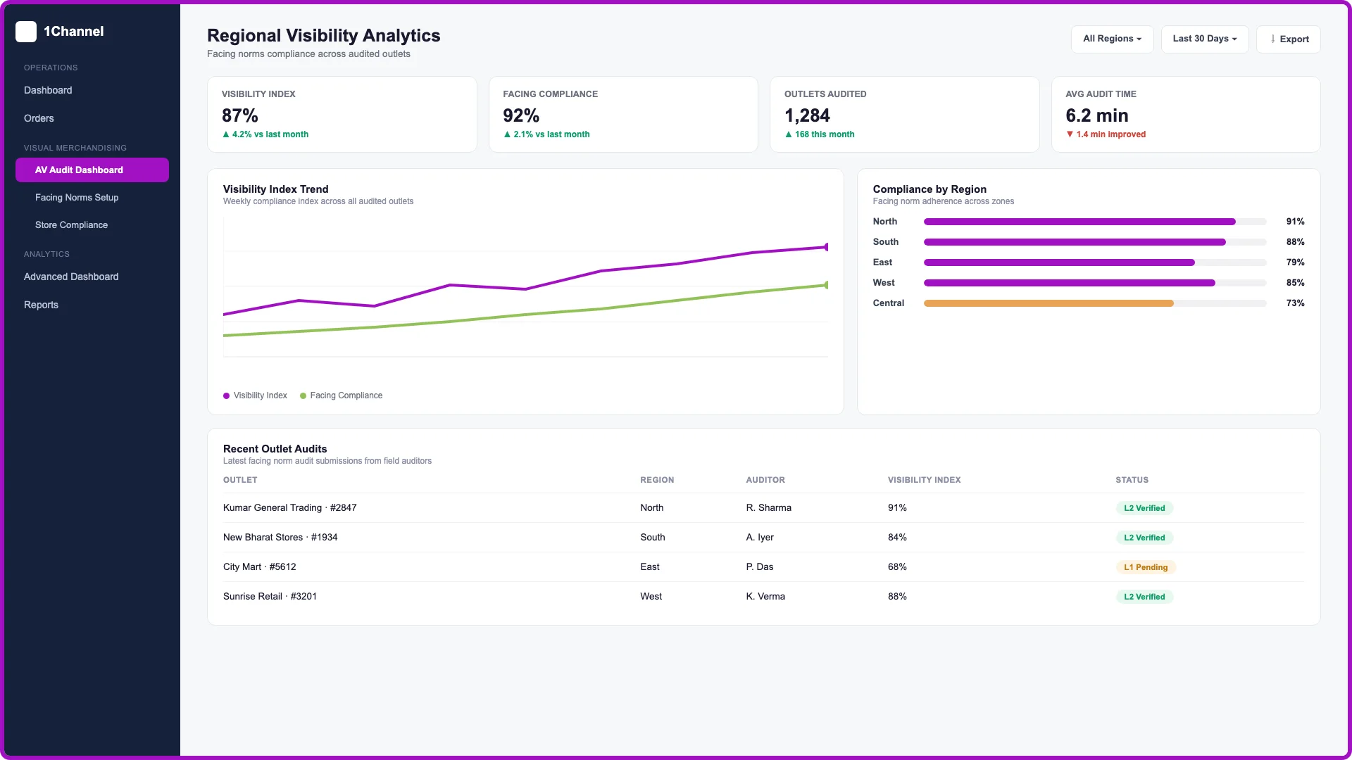Select AV Audit Dashboard menu item
This screenshot has height=760, width=1352.
pos(92,170)
